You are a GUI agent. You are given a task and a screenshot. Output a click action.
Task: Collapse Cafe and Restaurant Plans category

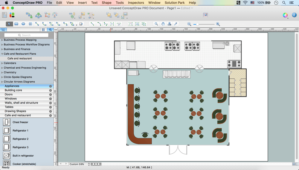tap(2, 54)
